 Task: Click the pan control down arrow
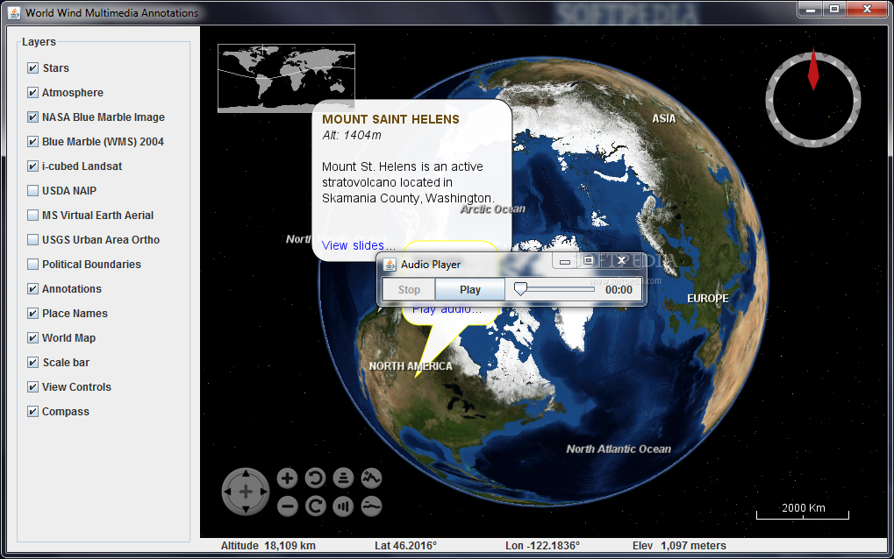coord(246,509)
